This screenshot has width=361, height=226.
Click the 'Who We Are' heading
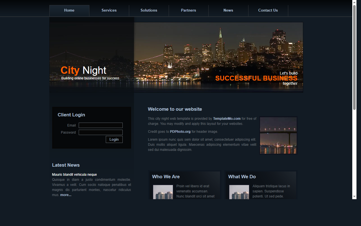click(x=166, y=177)
